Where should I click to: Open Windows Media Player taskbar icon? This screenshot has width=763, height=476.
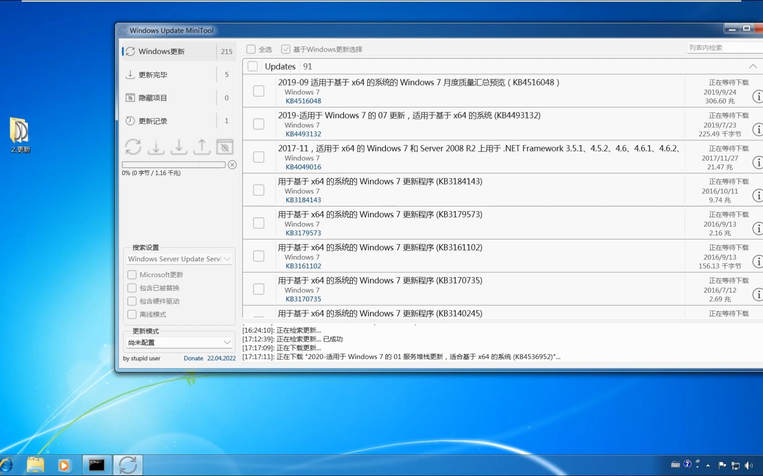click(x=64, y=465)
